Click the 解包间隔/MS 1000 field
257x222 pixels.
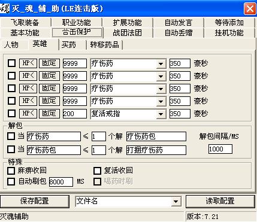[220, 149]
